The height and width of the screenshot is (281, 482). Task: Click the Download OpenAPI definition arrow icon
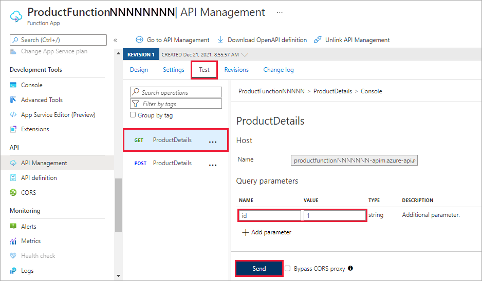[220, 39]
